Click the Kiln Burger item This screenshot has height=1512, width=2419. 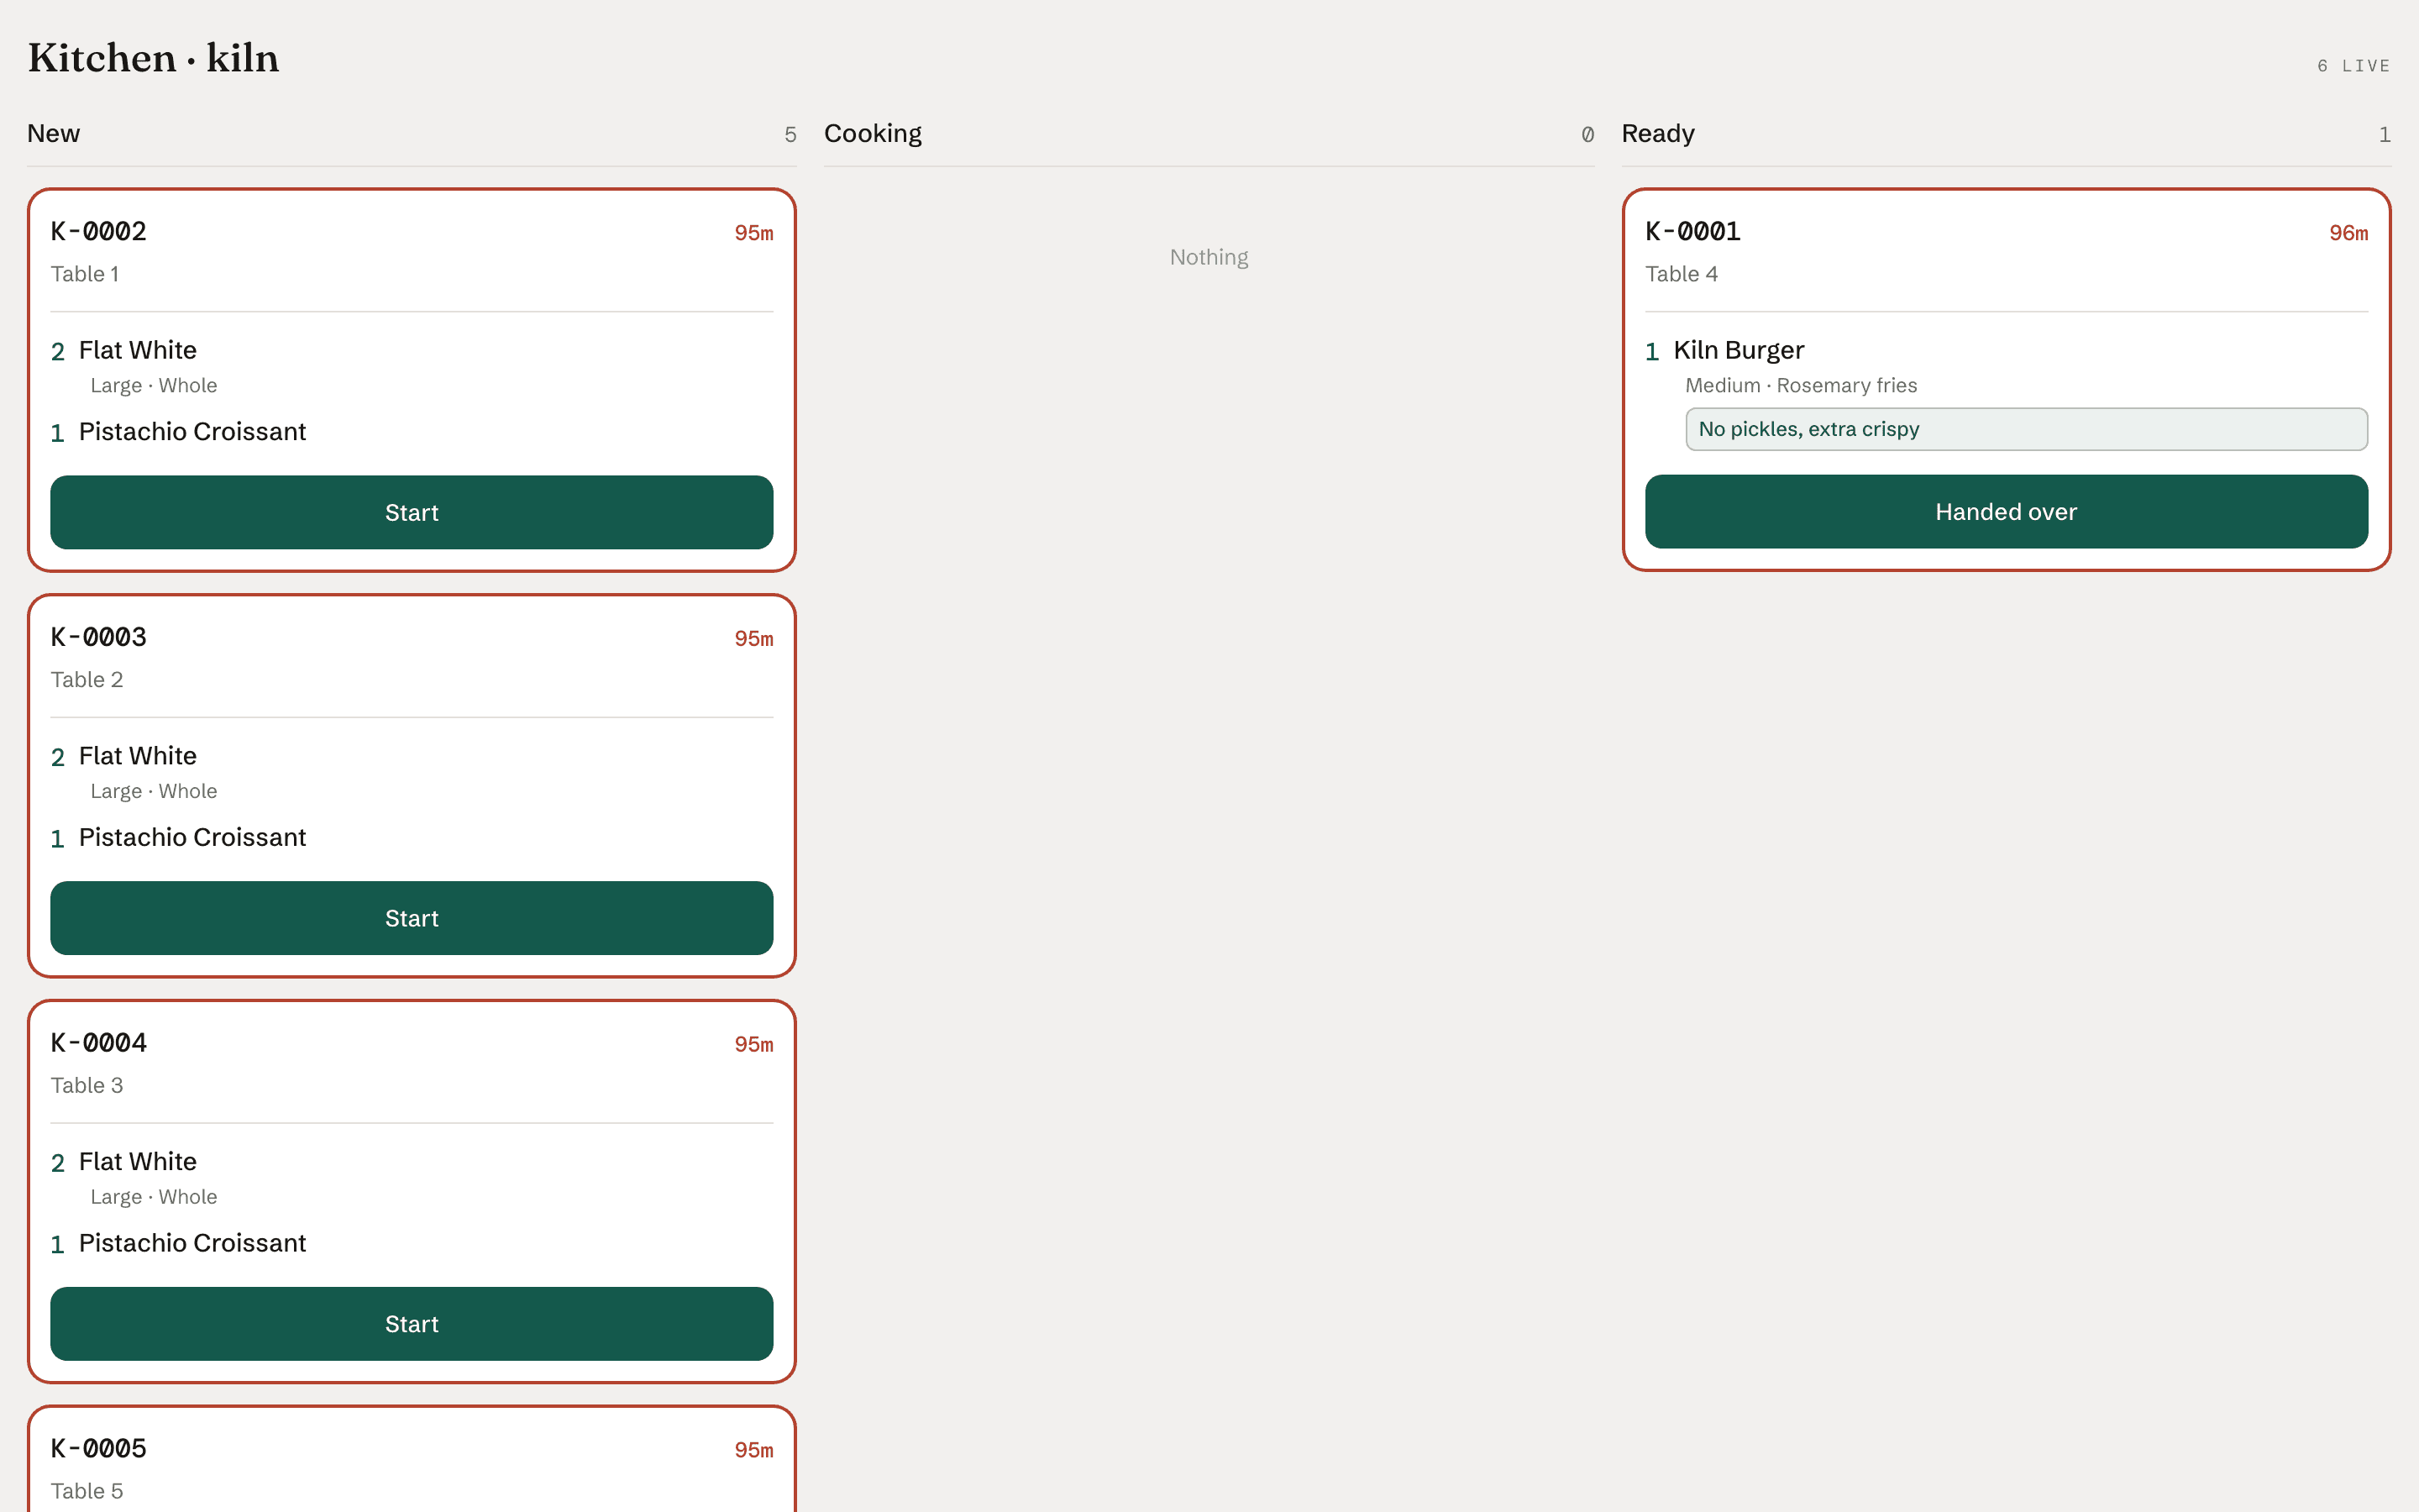click(x=1739, y=350)
